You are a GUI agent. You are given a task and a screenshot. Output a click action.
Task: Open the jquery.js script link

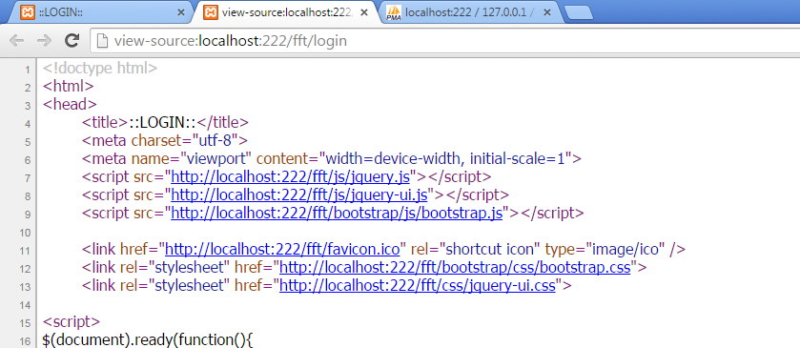290,177
